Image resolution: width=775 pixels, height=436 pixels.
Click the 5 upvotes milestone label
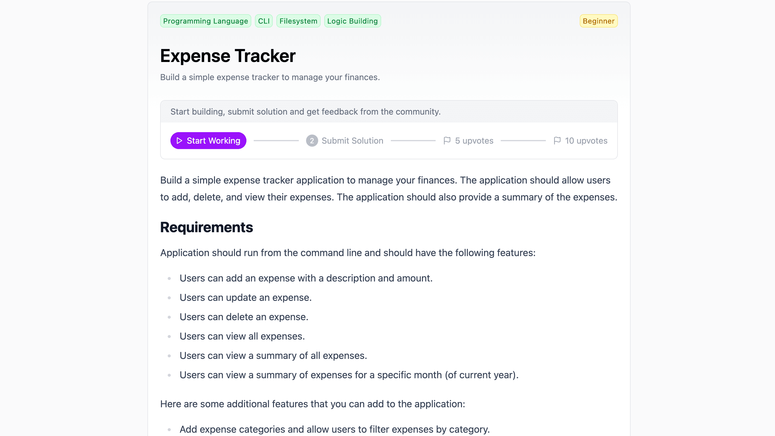(x=474, y=140)
